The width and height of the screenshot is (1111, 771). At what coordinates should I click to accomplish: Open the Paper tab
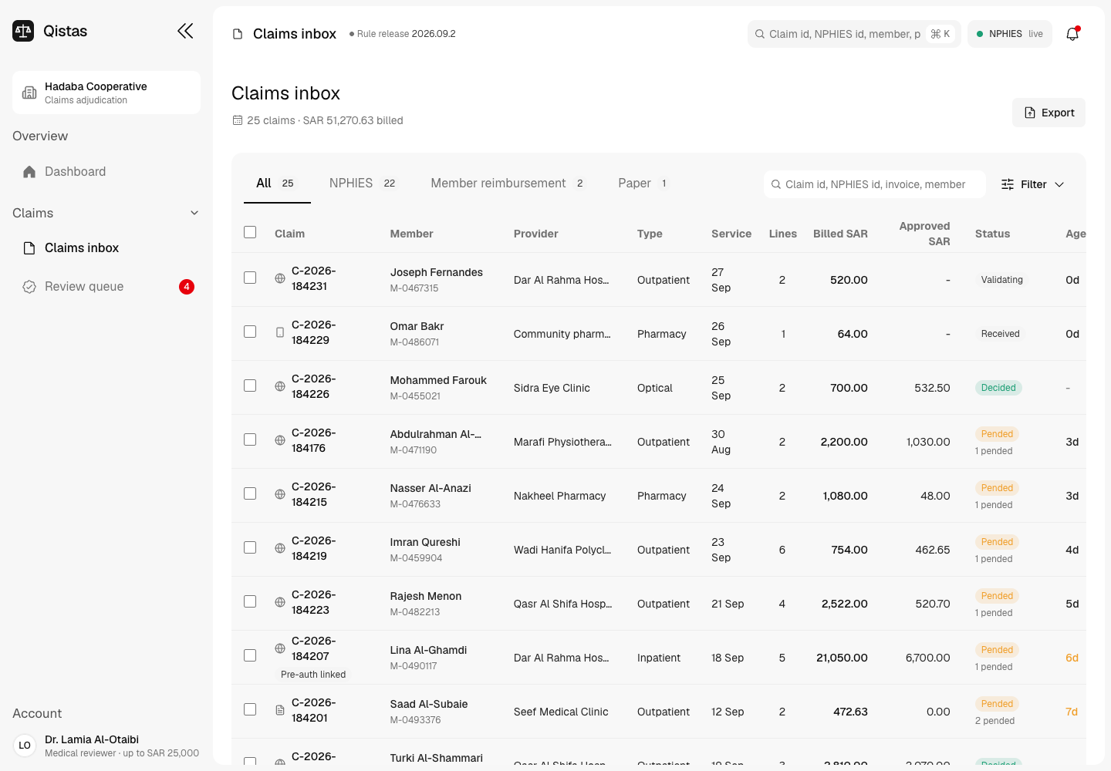point(643,183)
